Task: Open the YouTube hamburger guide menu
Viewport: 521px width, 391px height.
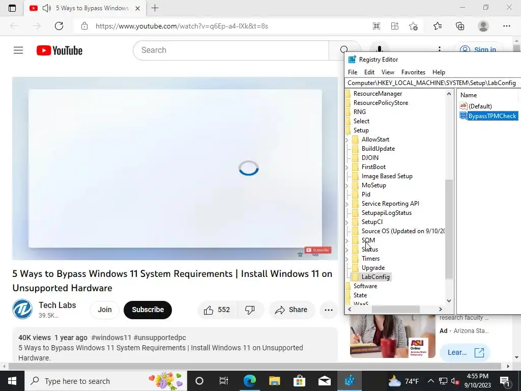Action: pos(18,50)
